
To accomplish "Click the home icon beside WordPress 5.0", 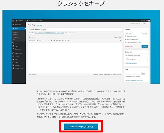I will 16,21.
